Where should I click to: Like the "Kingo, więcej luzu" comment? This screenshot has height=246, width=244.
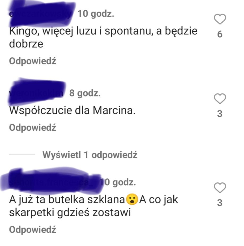[220, 19]
